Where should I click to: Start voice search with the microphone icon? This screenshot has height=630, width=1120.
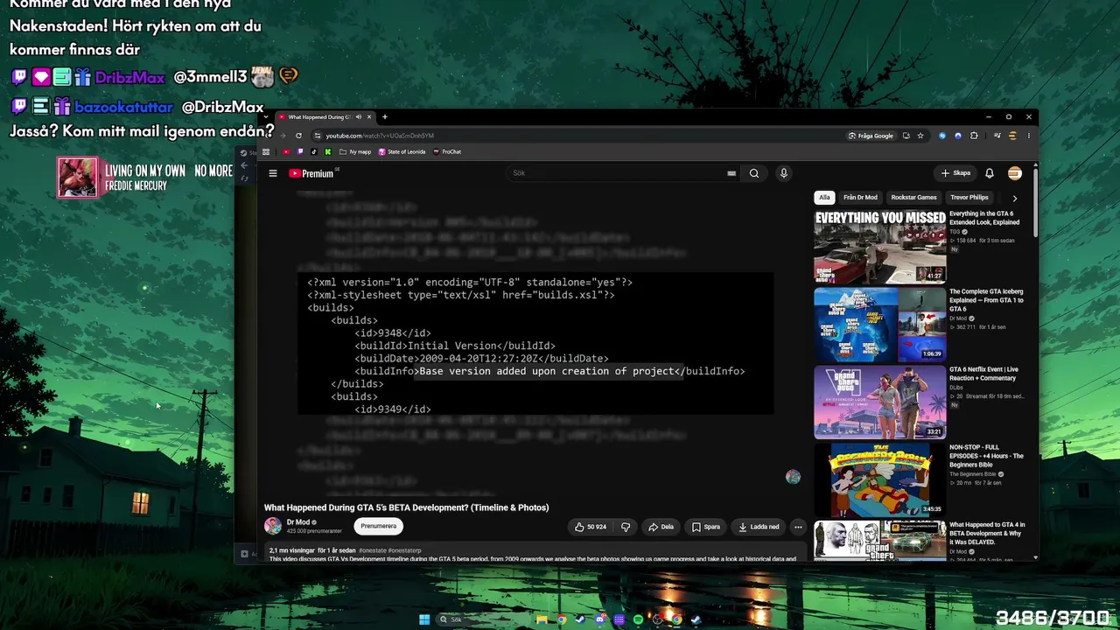pyautogui.click(x=784, y=173)
